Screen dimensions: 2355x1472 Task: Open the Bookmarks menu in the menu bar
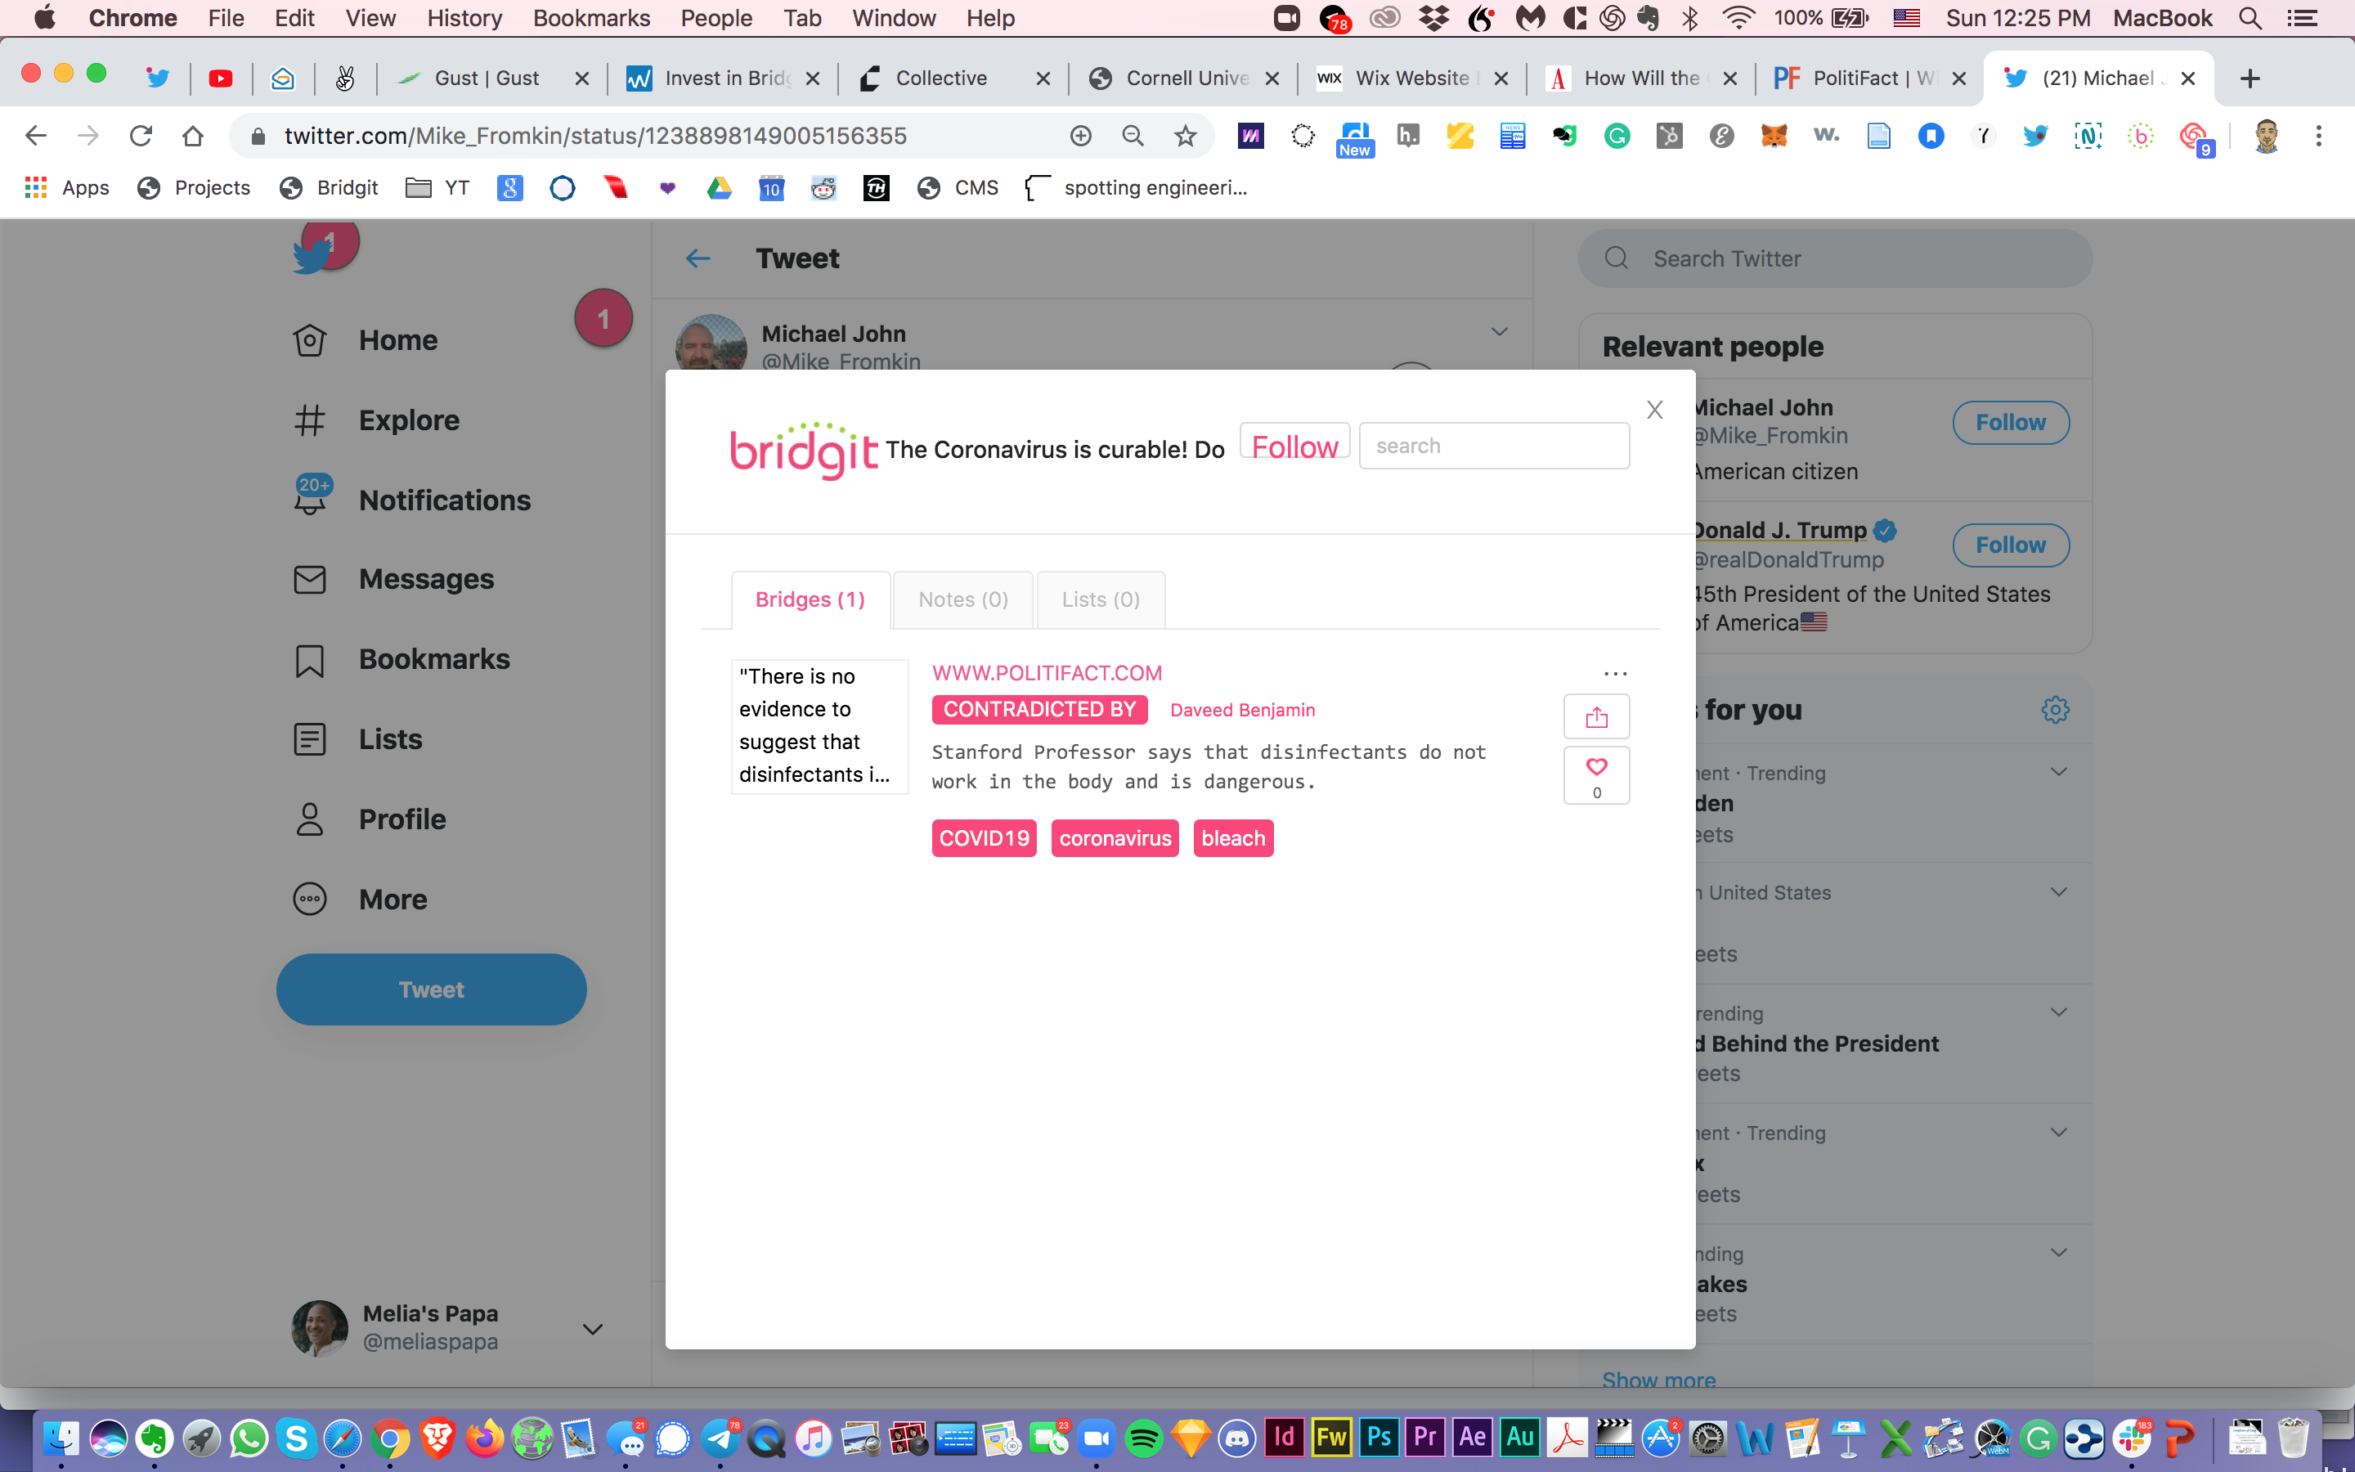590,17
